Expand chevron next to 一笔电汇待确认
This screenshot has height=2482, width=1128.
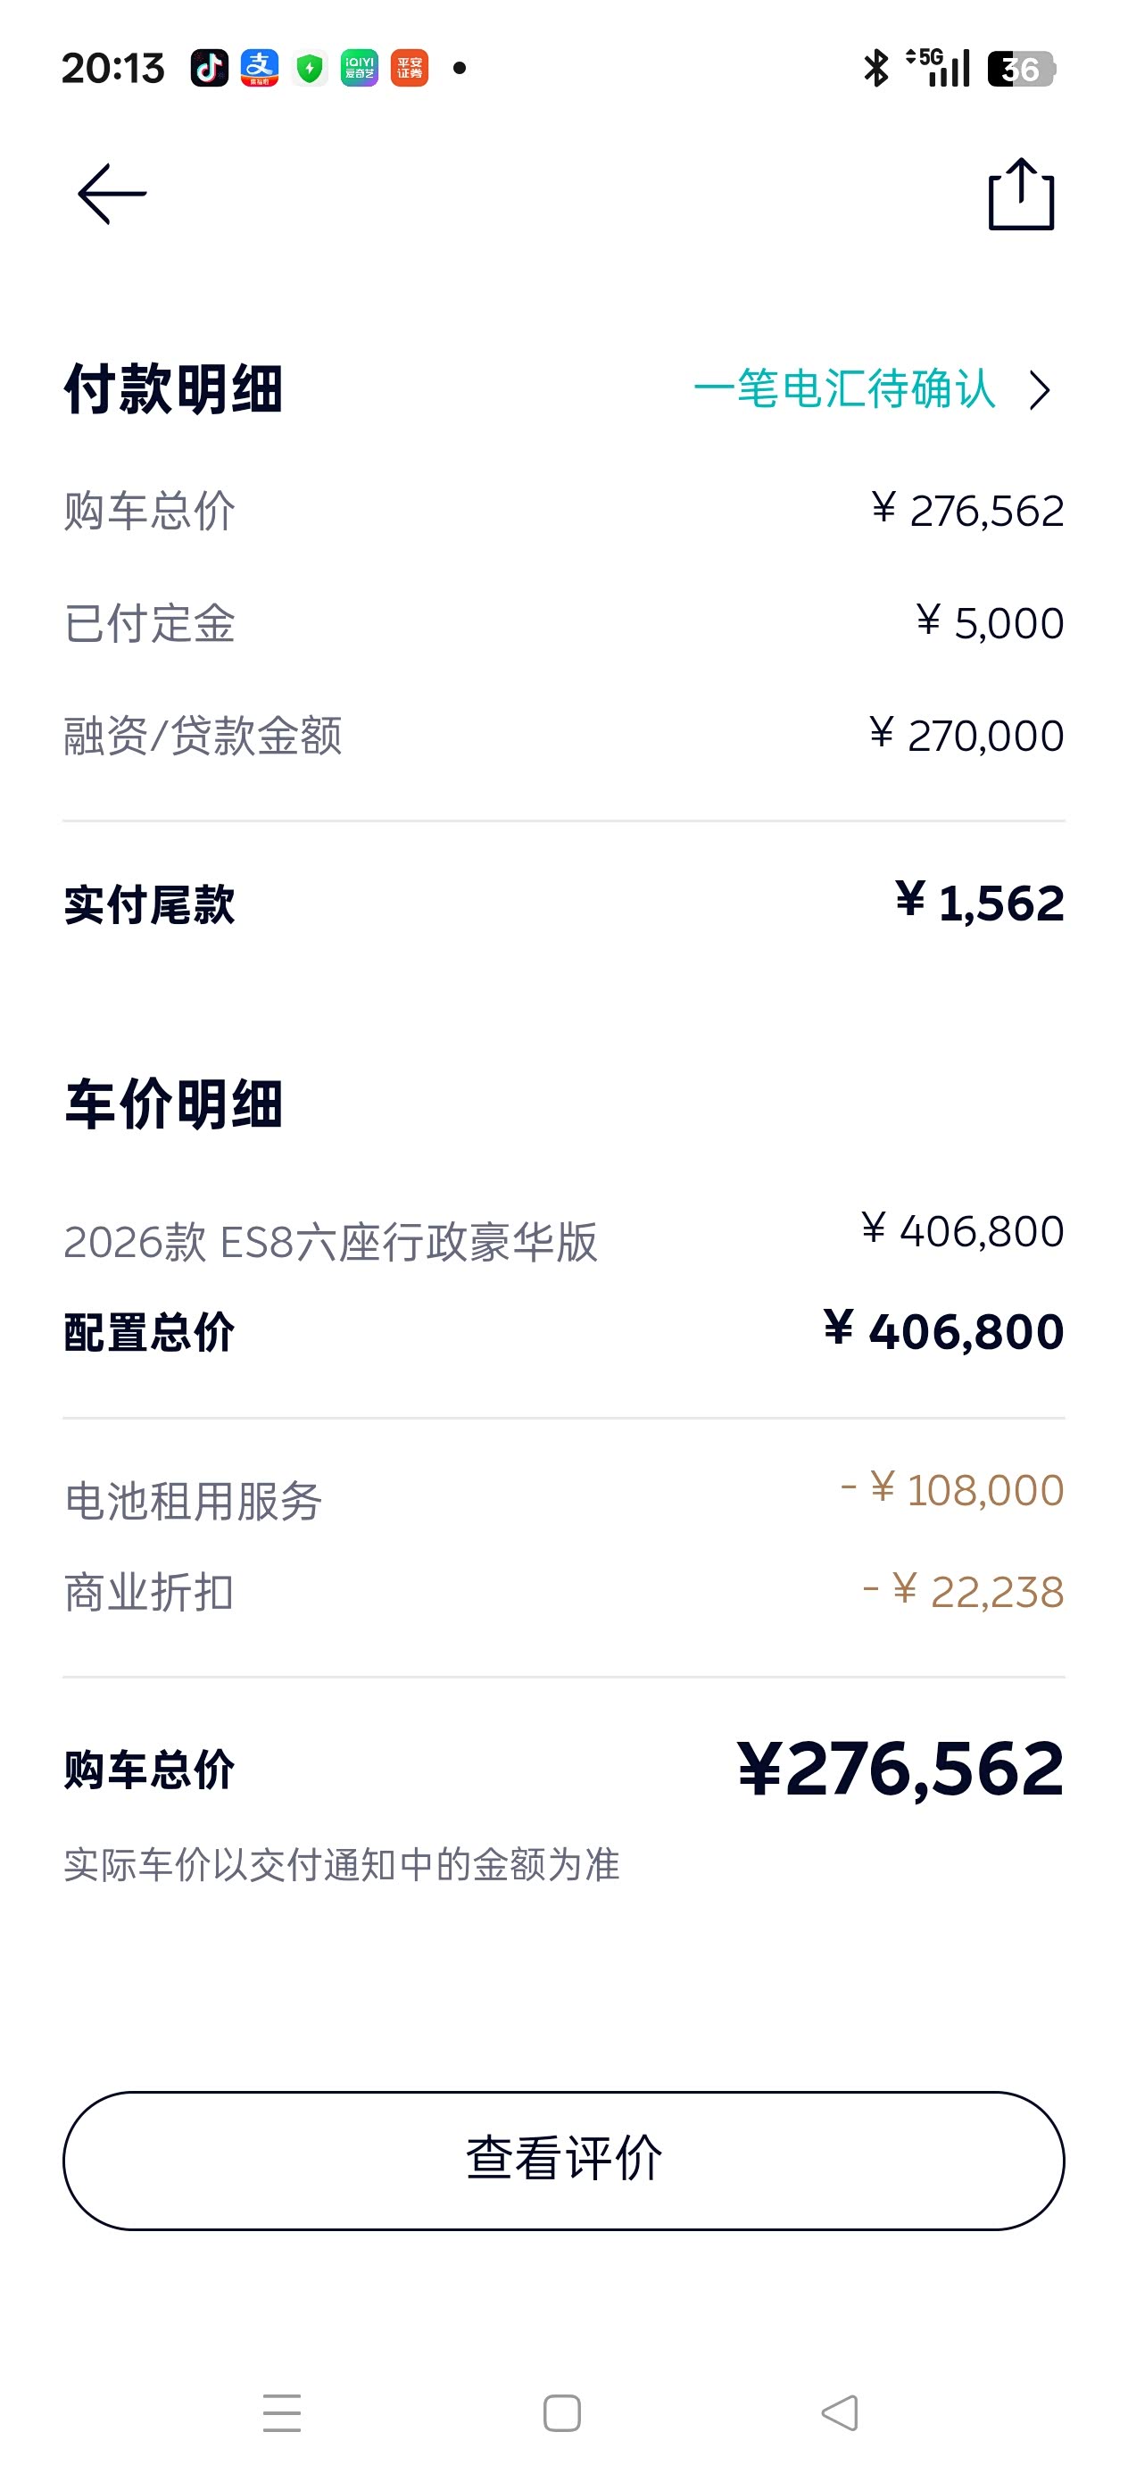[1039, 390]
